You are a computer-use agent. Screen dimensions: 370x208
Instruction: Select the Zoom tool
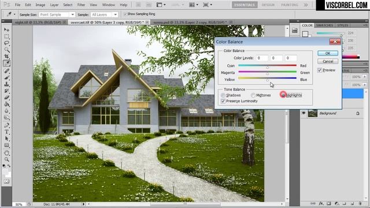pyautogui.click(x=6, y=159)
